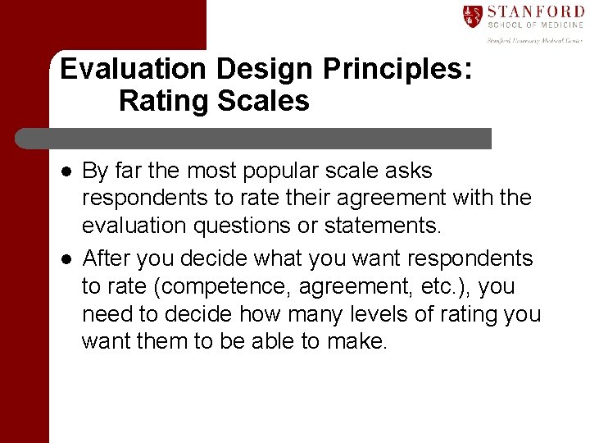Click the '(competence, agreement, etc.)' phrase
This screenshot has height=443, width=590.
[x=311, y=287]
